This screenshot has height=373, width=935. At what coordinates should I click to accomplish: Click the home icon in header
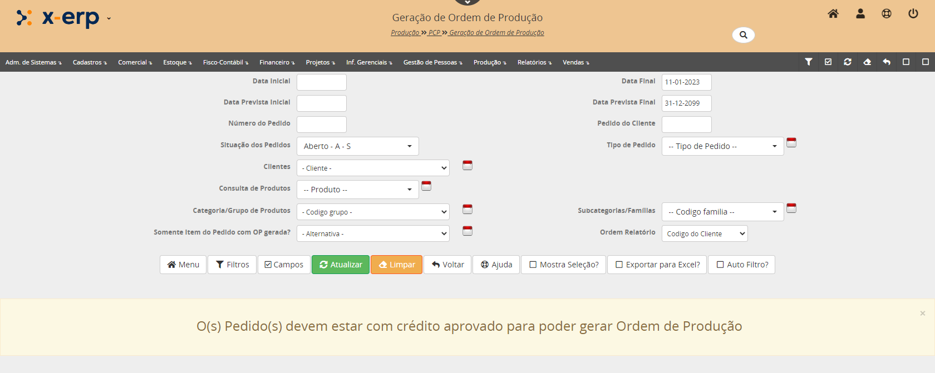coord(833,14)
